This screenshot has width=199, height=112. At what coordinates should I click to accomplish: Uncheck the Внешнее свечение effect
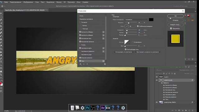coord(80,58)
